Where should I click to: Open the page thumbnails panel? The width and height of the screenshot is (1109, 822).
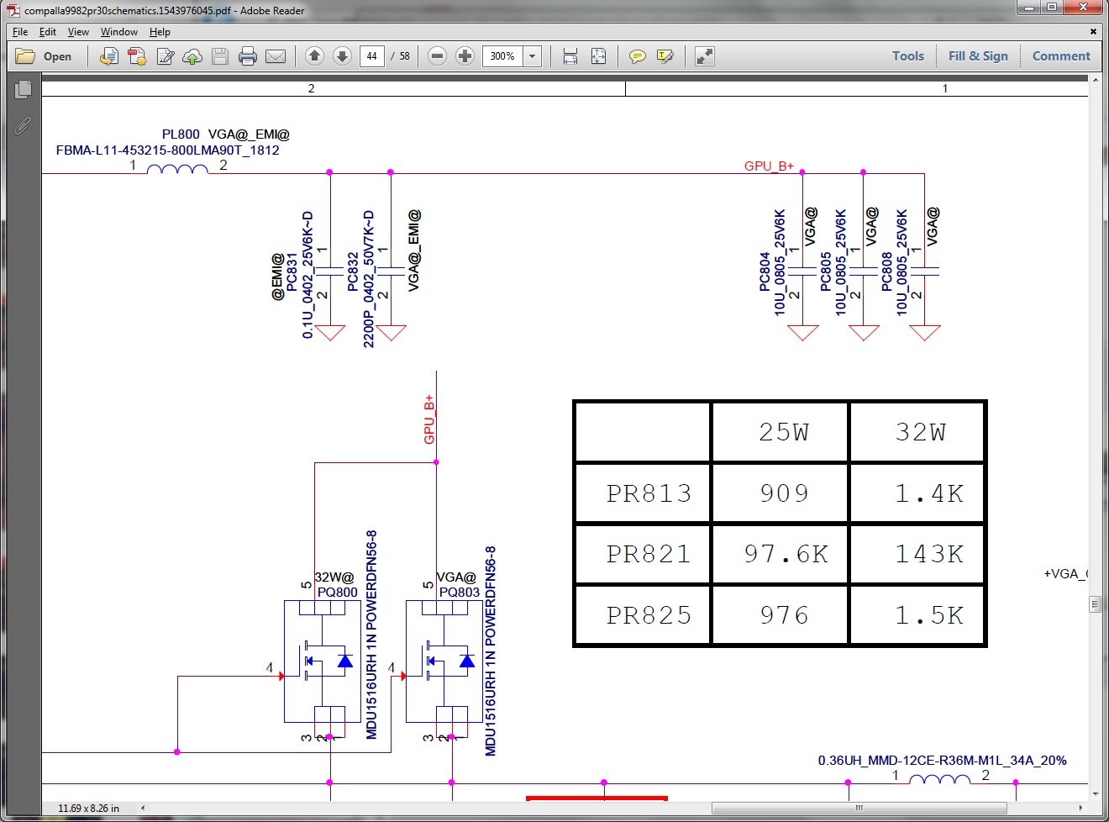click(x=23, y=89)
